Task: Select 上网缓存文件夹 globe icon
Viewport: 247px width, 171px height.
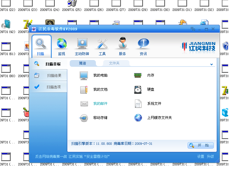Action: [138, 118]
